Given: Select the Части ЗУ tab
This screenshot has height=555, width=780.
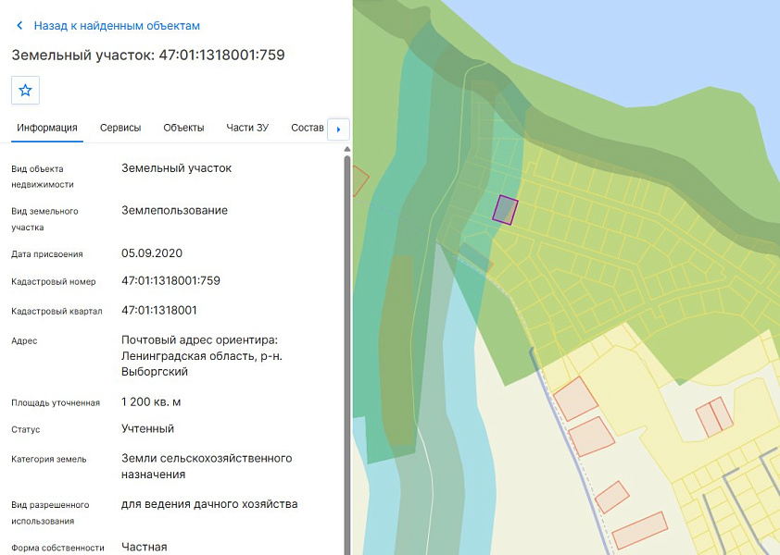Looking at the screenshot, I should [247, 128].
